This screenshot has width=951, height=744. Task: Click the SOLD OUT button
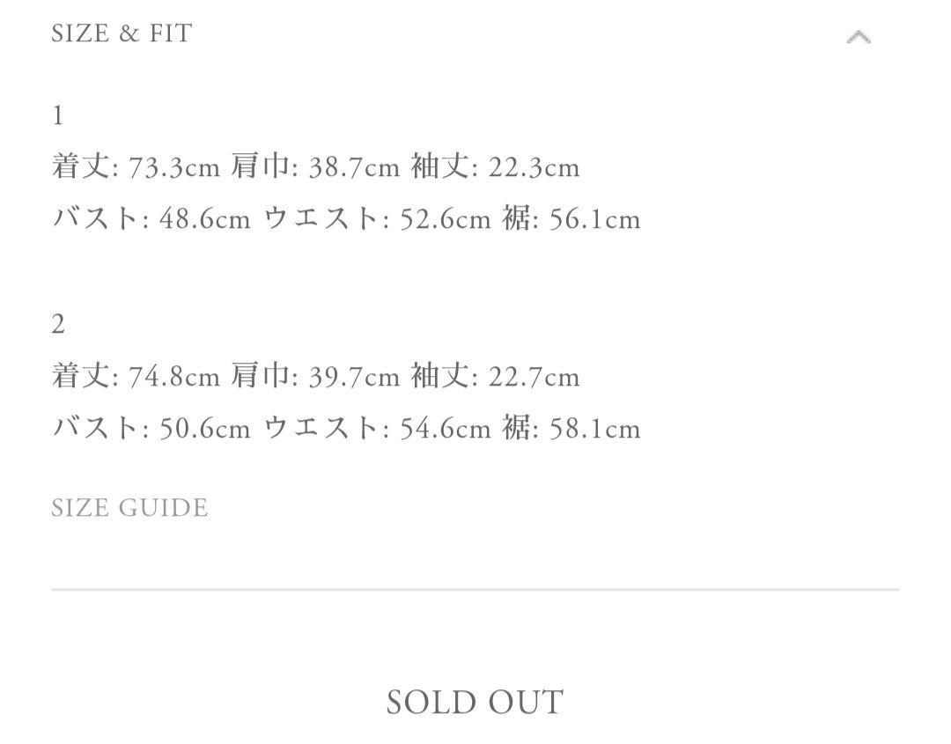(475, 702)
